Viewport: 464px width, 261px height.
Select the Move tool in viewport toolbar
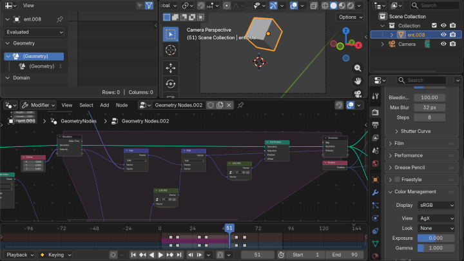point(170,68)
